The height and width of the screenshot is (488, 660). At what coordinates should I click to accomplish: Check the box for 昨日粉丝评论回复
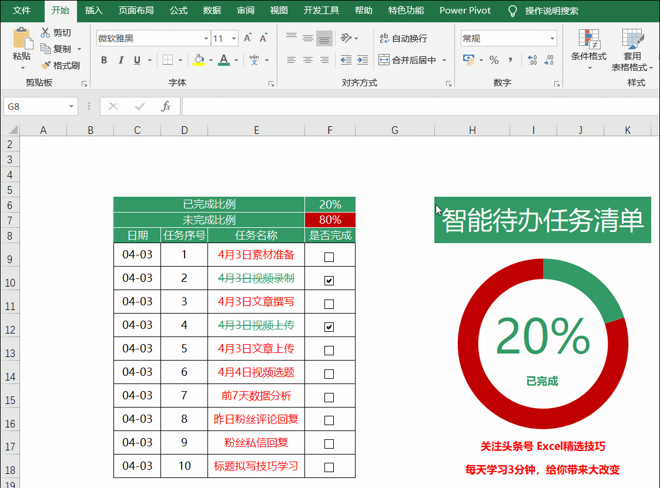(x=329, y=420)
